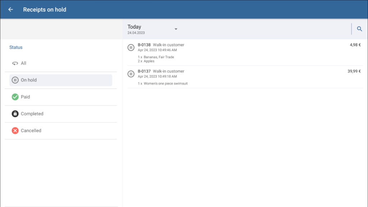
Task: Click the black Completed lock icon
Action: 15,114
